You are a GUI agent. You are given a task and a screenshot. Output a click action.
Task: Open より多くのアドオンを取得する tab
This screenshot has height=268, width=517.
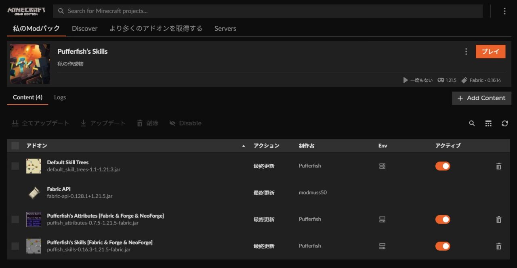click(x=156, y=28)
